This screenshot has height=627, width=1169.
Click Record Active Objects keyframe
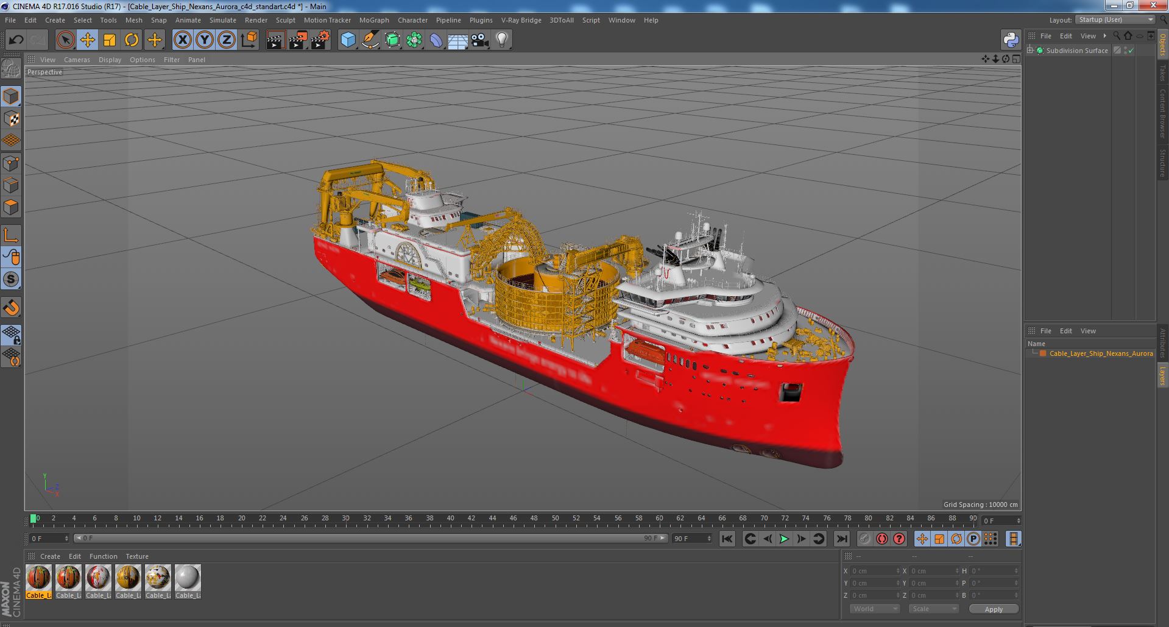click(x=864, y=539)
